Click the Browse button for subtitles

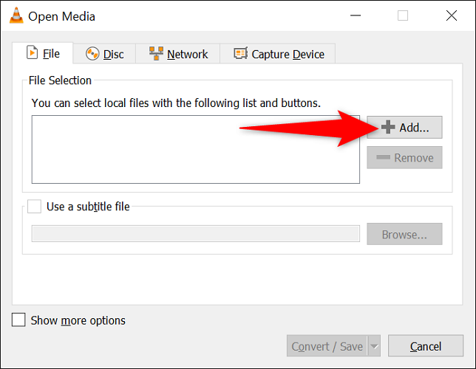pyautogui.click(x=404, y=235)
